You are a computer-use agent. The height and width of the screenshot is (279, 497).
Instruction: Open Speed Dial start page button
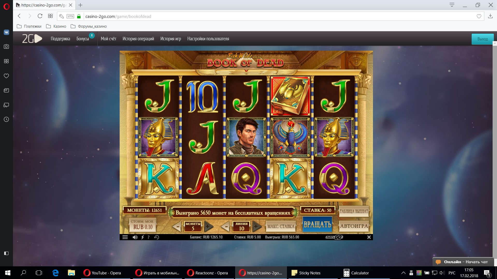50,16
